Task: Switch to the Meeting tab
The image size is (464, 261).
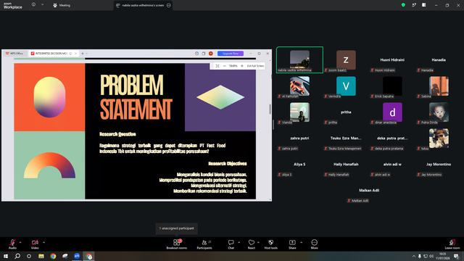Action: point(62,5)
